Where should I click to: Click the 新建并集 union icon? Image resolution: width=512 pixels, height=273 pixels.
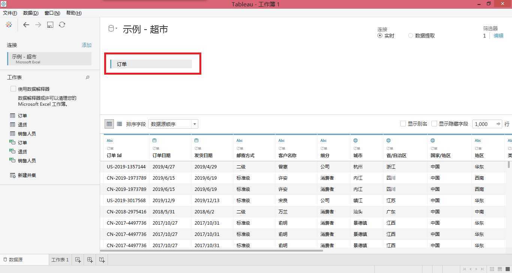click(13, 175)
